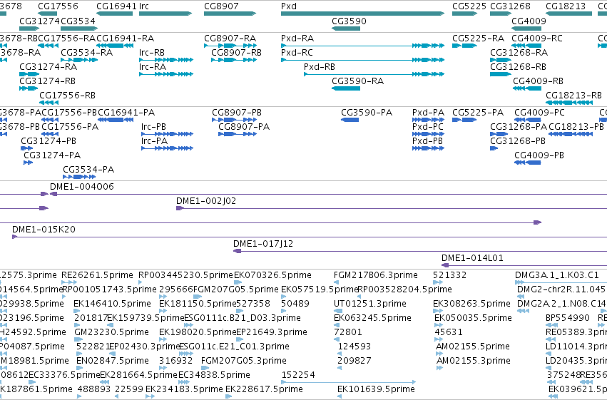Click the CG4009-RC transcript label
The width and height of the screenshot is (607, 400).
click(x=537, y=39)
